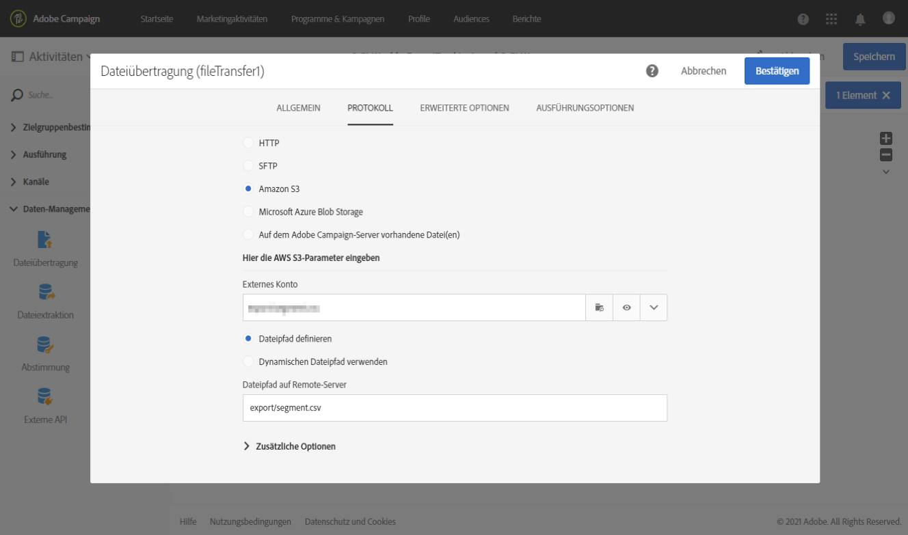Open the AUSFÜHRUNGSOPTIONEN tab

point(585,108)
